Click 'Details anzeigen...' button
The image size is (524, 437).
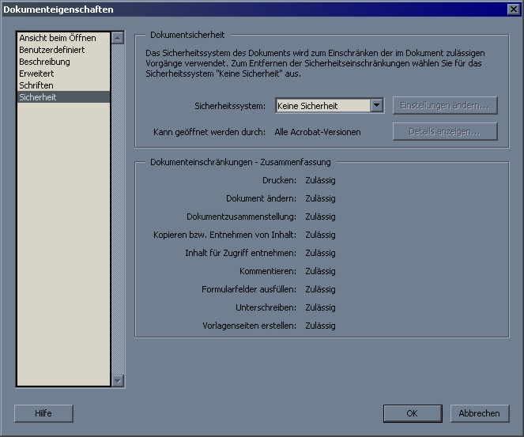click(x=445, y=132)
